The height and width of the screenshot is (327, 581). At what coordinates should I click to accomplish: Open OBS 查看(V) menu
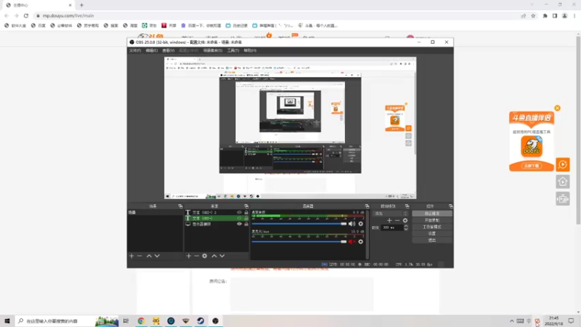pyautogui.click(x=168, y=50)
